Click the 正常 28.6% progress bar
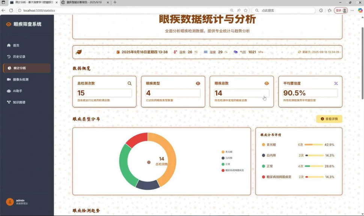This screenshot has height=216, width=364. [x=314, y=166]
